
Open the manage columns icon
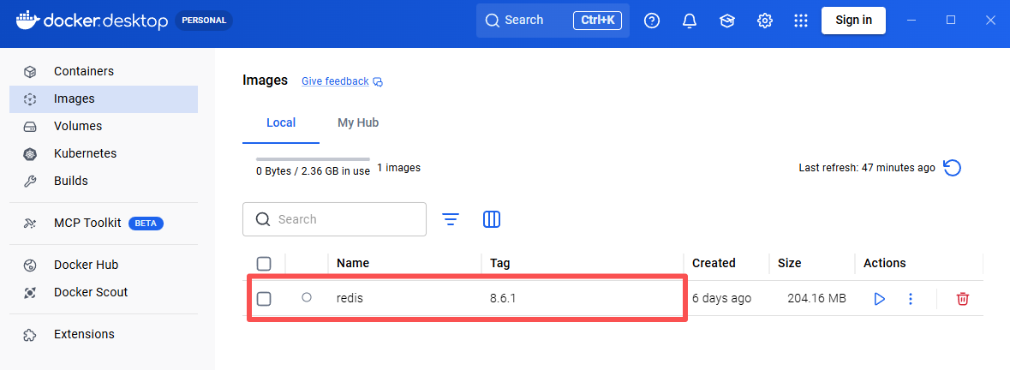(x=492, y=219)
